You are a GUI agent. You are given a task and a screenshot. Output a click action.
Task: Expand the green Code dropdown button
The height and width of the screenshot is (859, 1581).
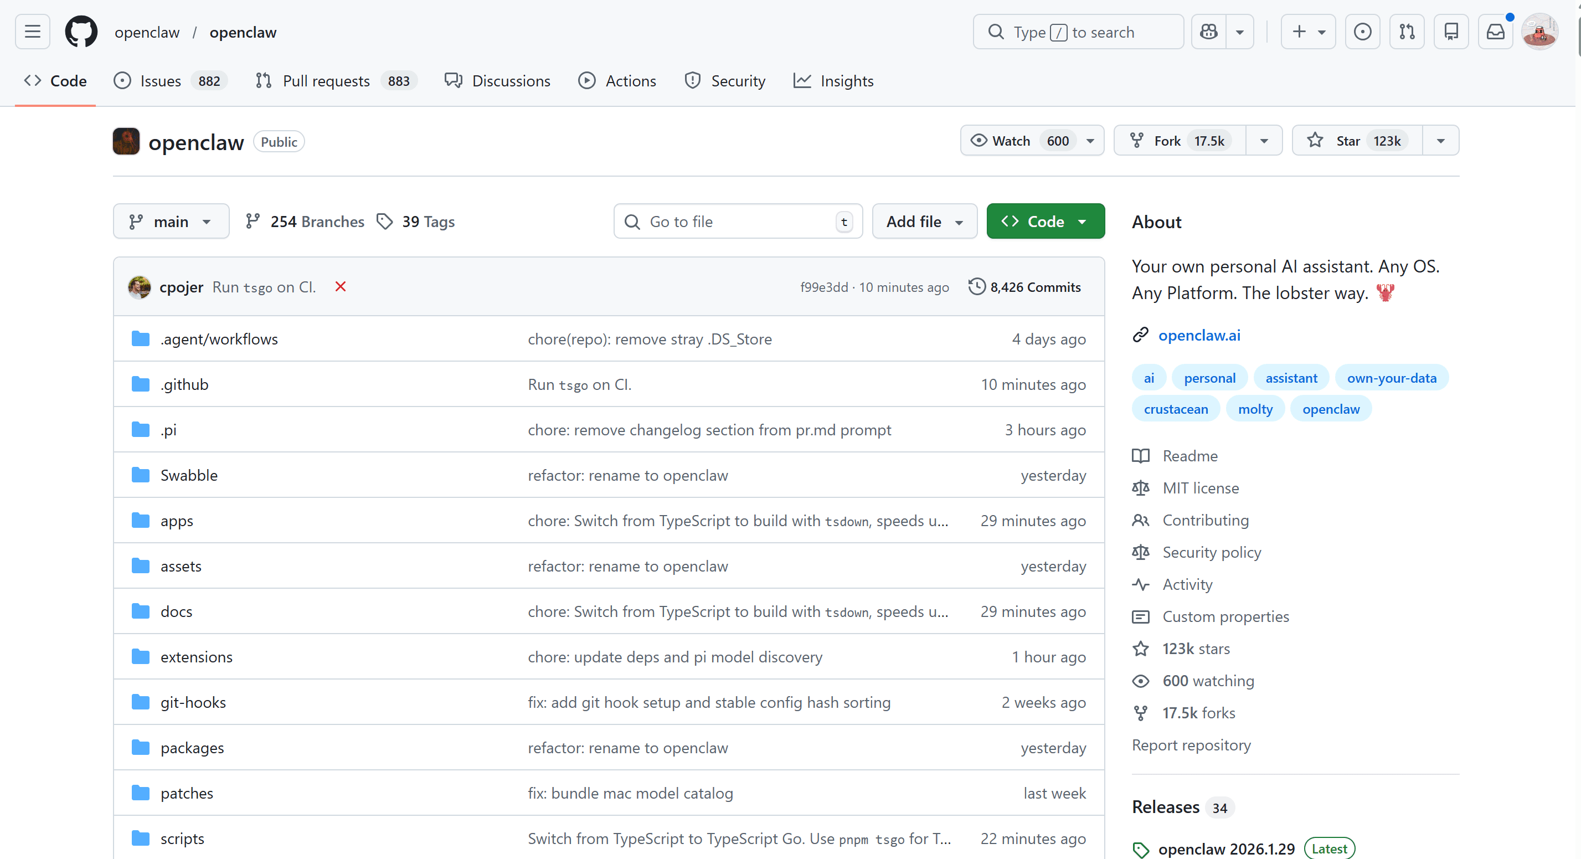(x=1045, y=222)
